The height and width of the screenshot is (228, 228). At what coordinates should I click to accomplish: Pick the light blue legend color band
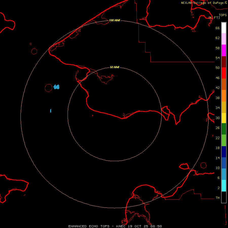click(x=224, y=174)
